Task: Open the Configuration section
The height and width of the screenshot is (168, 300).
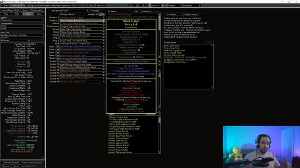Action: coord(37,10)
